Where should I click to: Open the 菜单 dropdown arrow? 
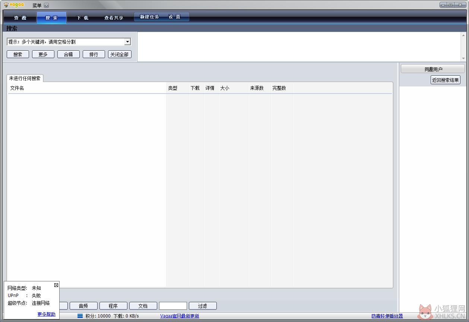(x=46, y=5)
